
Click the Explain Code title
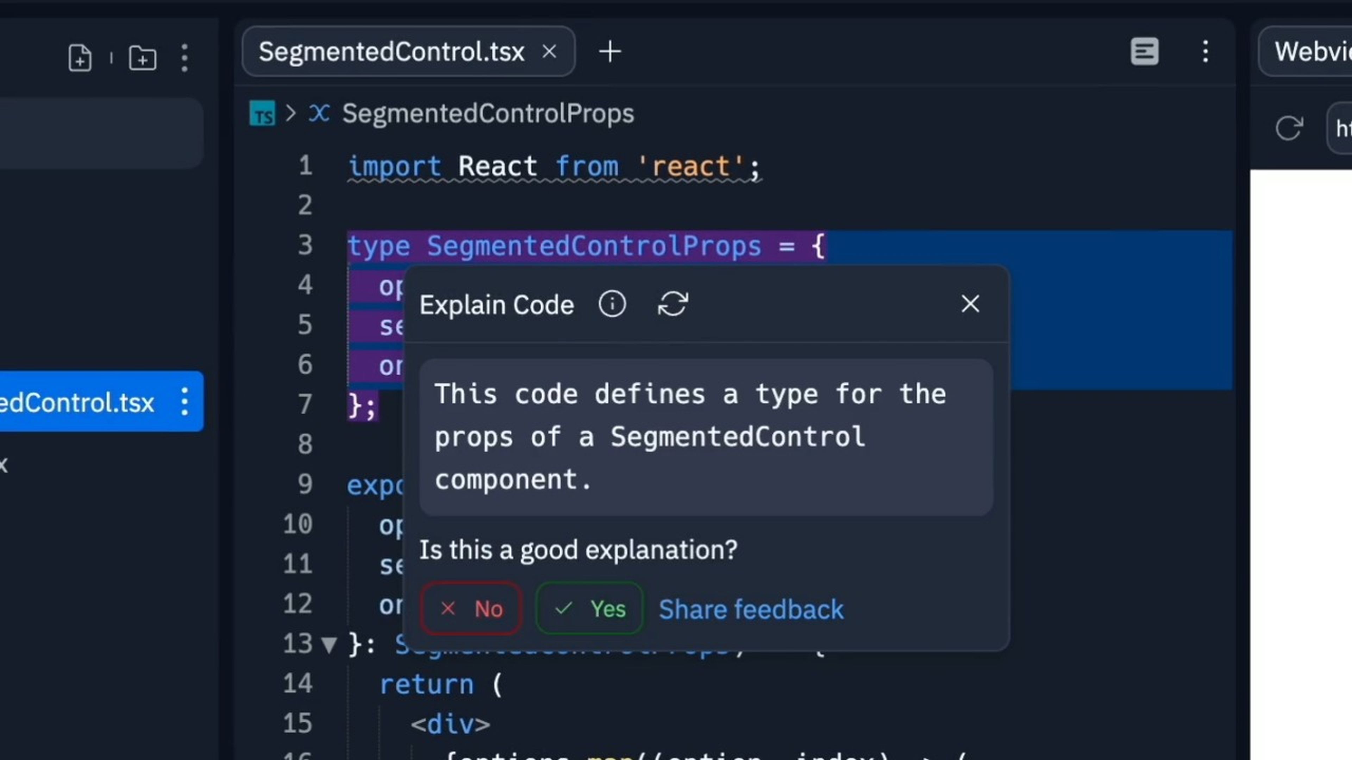pos(496,305)
